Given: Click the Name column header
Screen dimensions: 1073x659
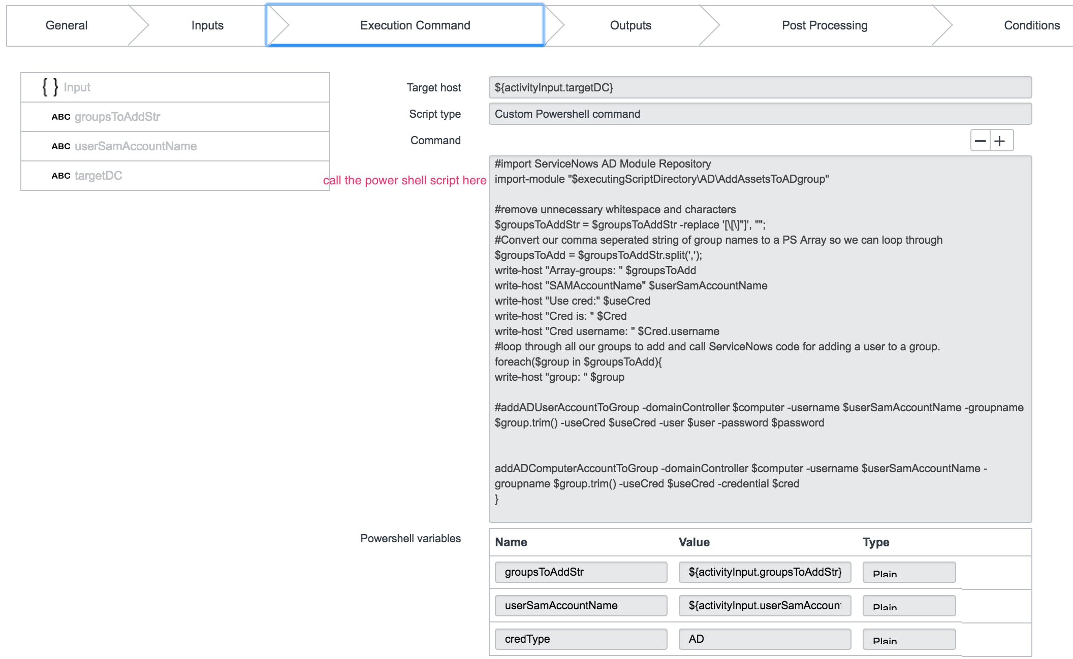Looking at the screenshot, I should click(511, 542).
